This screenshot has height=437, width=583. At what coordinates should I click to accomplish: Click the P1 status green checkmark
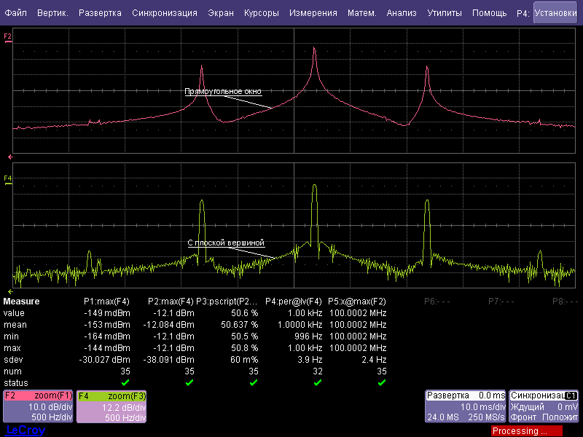125,382
